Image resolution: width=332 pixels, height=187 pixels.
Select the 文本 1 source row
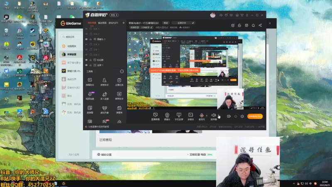(105, 49)
